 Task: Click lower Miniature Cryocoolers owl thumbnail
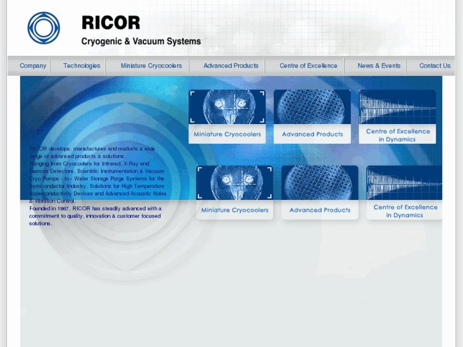pos(235,183)
